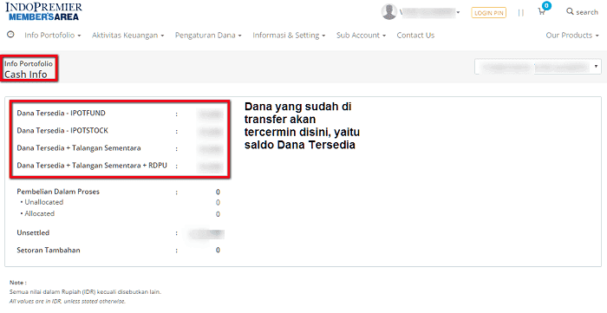Click the blurred Unsettled amount value
Viewport: 607px width, 313px height.
tap(206, 233)
